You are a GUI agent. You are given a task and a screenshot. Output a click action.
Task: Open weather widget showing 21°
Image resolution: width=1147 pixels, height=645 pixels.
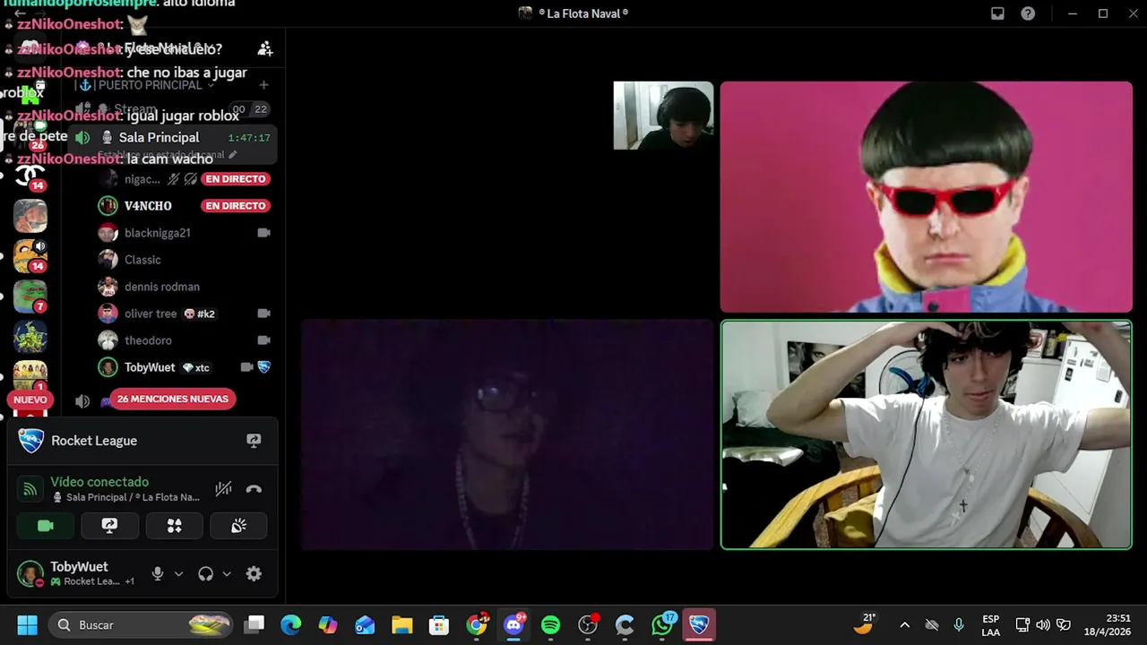(x=865, y=624)
